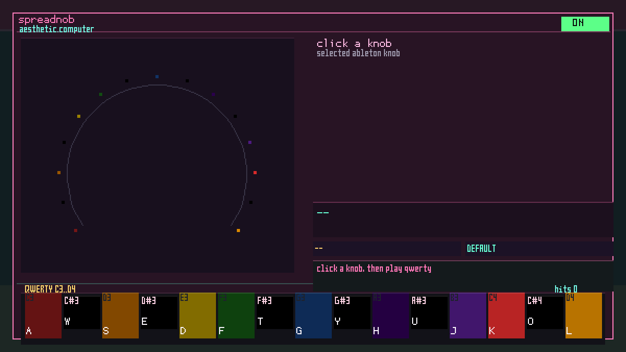Hit the yellow E3 key labeled D
Viewport: 626px width, 352px height.
point(198,315)
